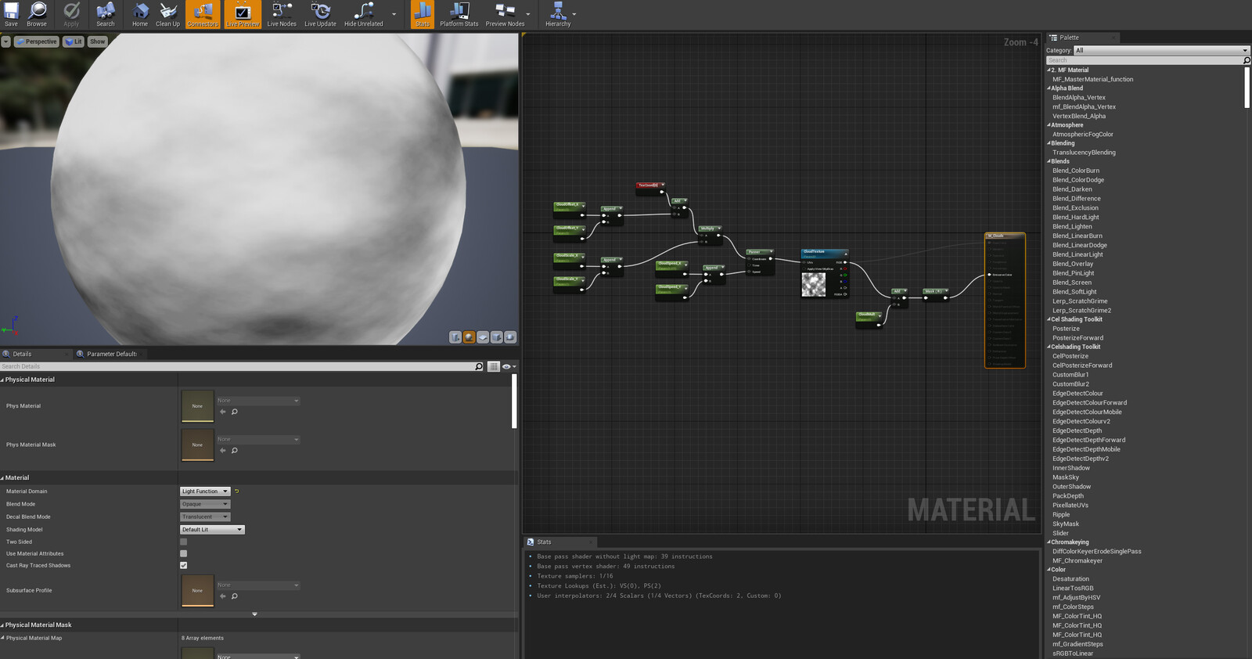Click the Hierarchy toolbar icon

558,14
